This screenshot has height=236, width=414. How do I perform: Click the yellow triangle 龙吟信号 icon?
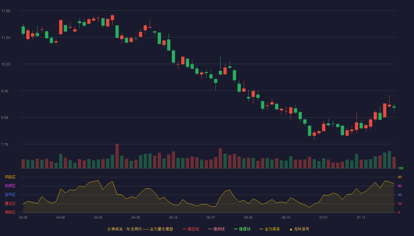click(x=291, y=229)
